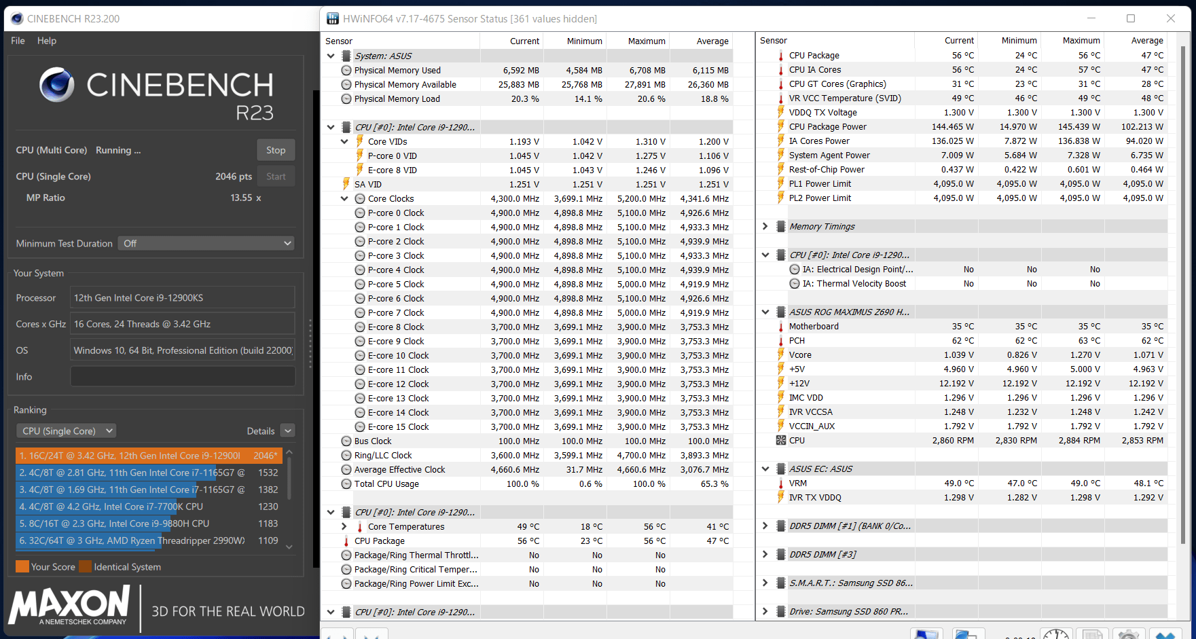Open the Help menu in Cinebench
Viewport: 1196px width, 639px height.
[x=47, y=41]
